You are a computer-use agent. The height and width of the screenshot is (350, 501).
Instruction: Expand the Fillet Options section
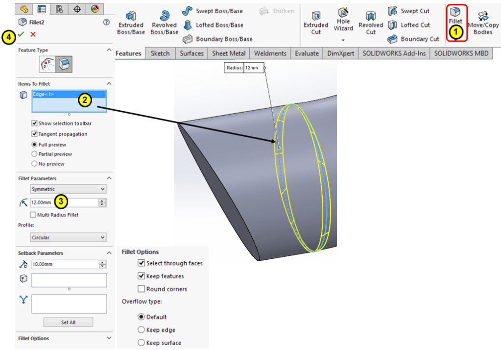(109, 338)
